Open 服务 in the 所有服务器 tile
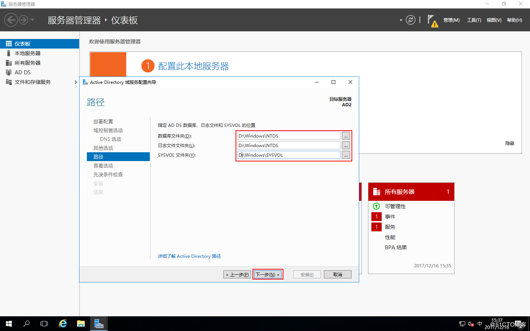530x331 pixels. click(390, 227)
